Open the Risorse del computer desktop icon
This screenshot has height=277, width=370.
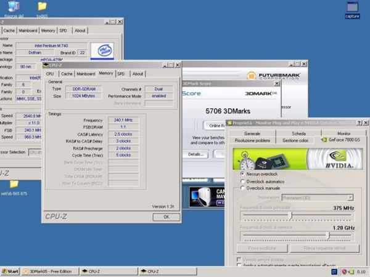13,7
